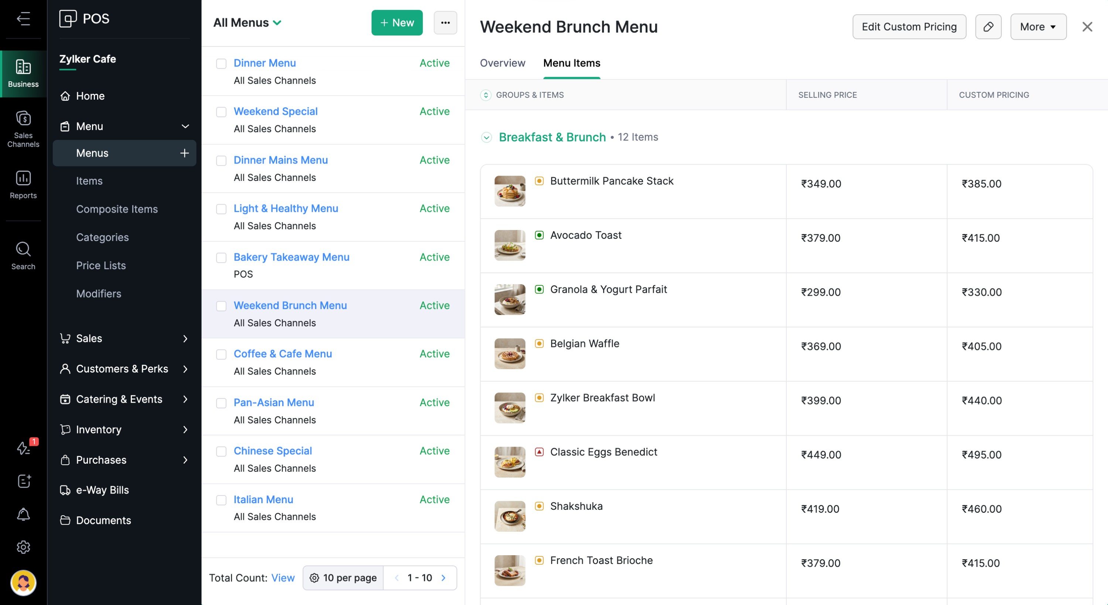Viewport: 1108px width, 605px height.
Task: Open Price Lists in the sidebar
Action: (x=101, y=266)
